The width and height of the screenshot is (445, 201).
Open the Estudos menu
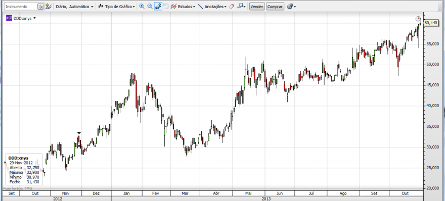tap(183, 6)
